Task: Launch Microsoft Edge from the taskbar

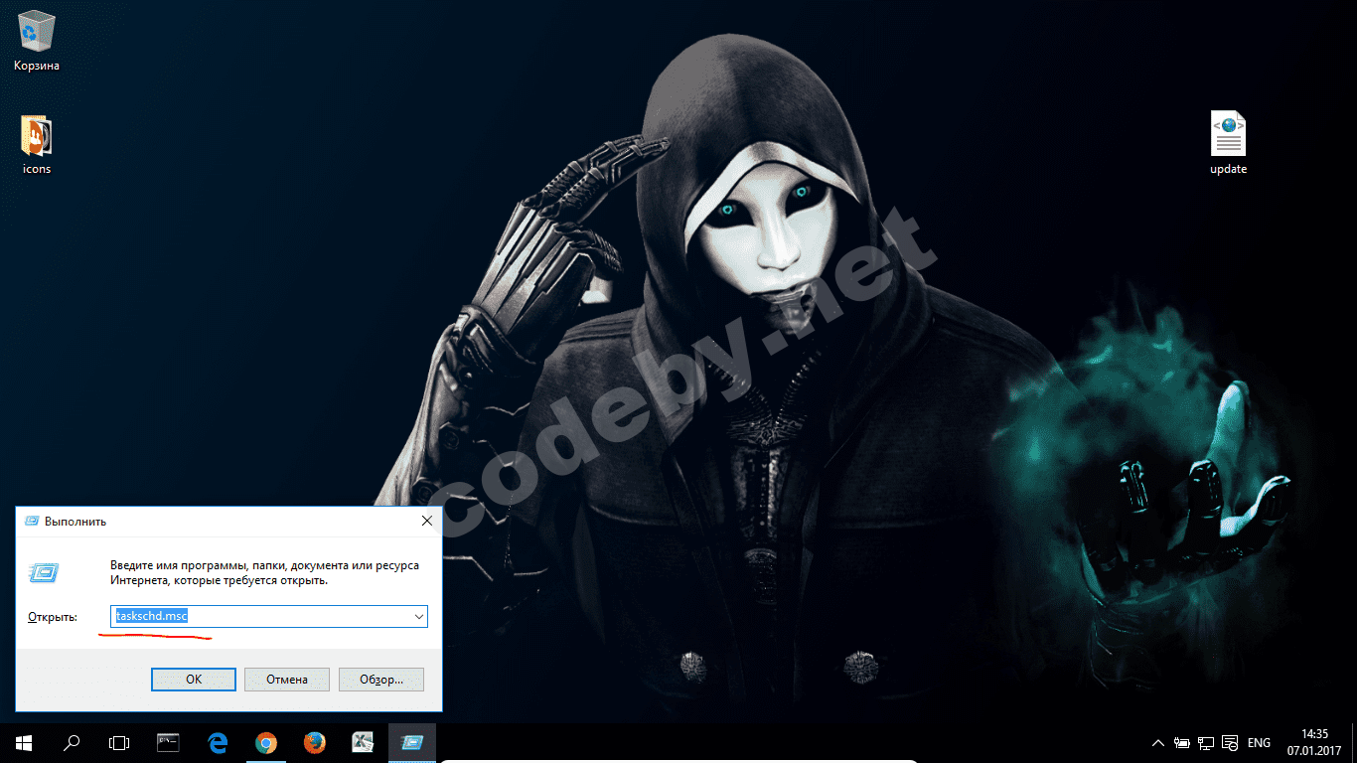Action: click(x=218, y=742)
